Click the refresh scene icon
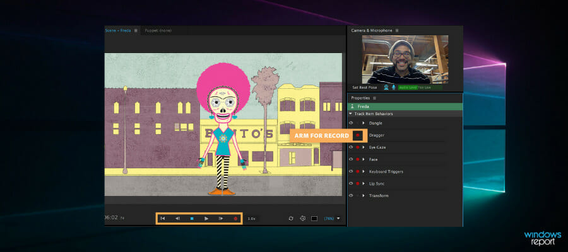This screenshot has height=252, width=568. click(290, 219)
